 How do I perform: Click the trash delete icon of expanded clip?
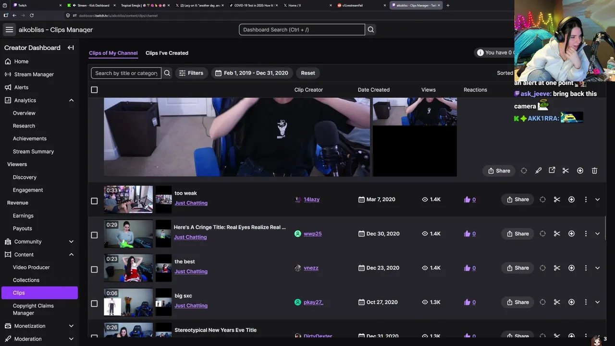(594, 171)
